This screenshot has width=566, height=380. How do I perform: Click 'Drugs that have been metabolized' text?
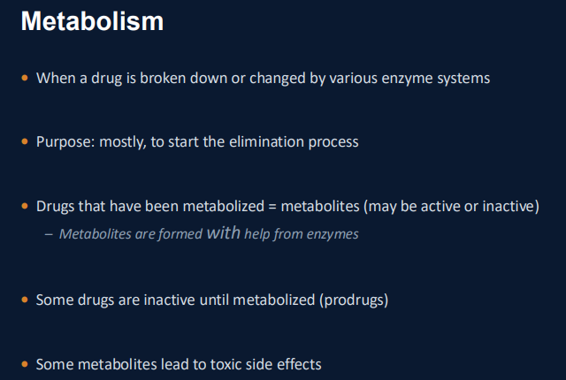point(150,207)
